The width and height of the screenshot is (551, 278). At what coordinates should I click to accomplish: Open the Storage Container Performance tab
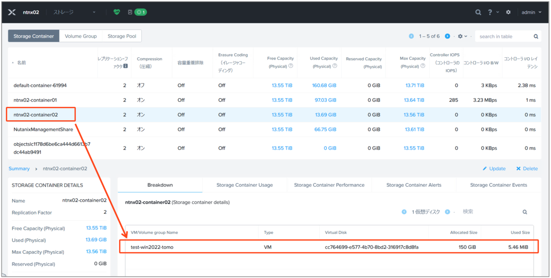(x=329, y=185)
